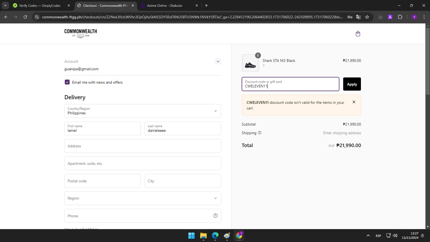Click the Shark STA M2 Black thumbnail
This screenshot has height=242, width=430.
tap(250, 63)
